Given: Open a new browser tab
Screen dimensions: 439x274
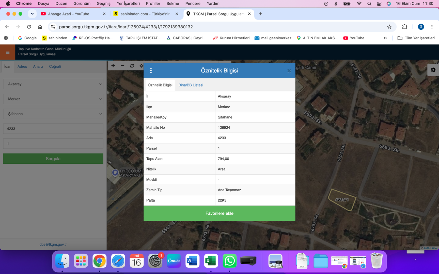Looking at the screenshot, I should [x=260, y=14].
